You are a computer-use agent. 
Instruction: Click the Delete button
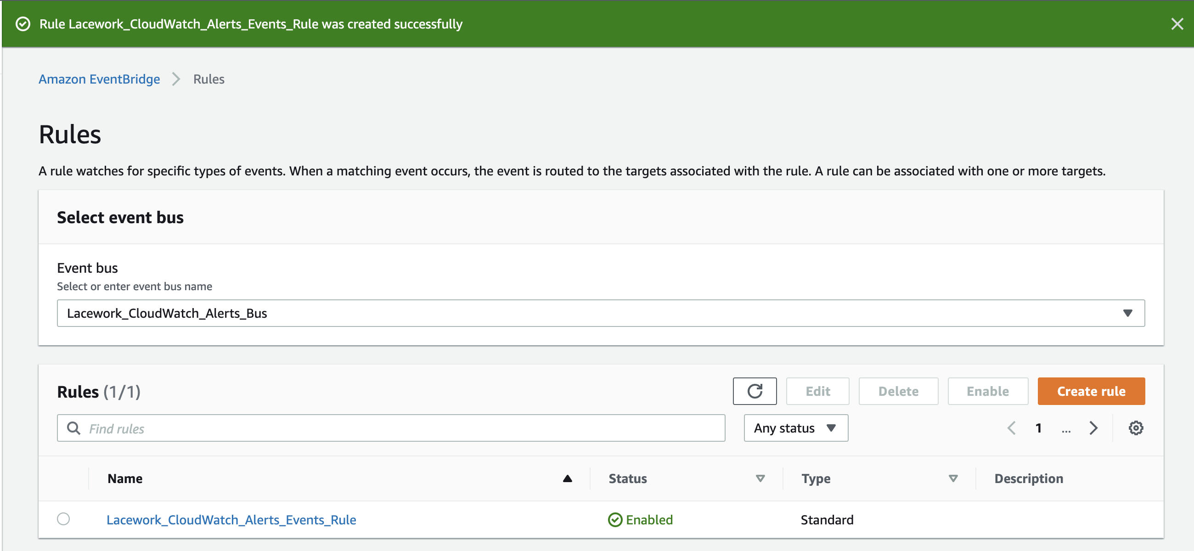click(x=898, y=391)
